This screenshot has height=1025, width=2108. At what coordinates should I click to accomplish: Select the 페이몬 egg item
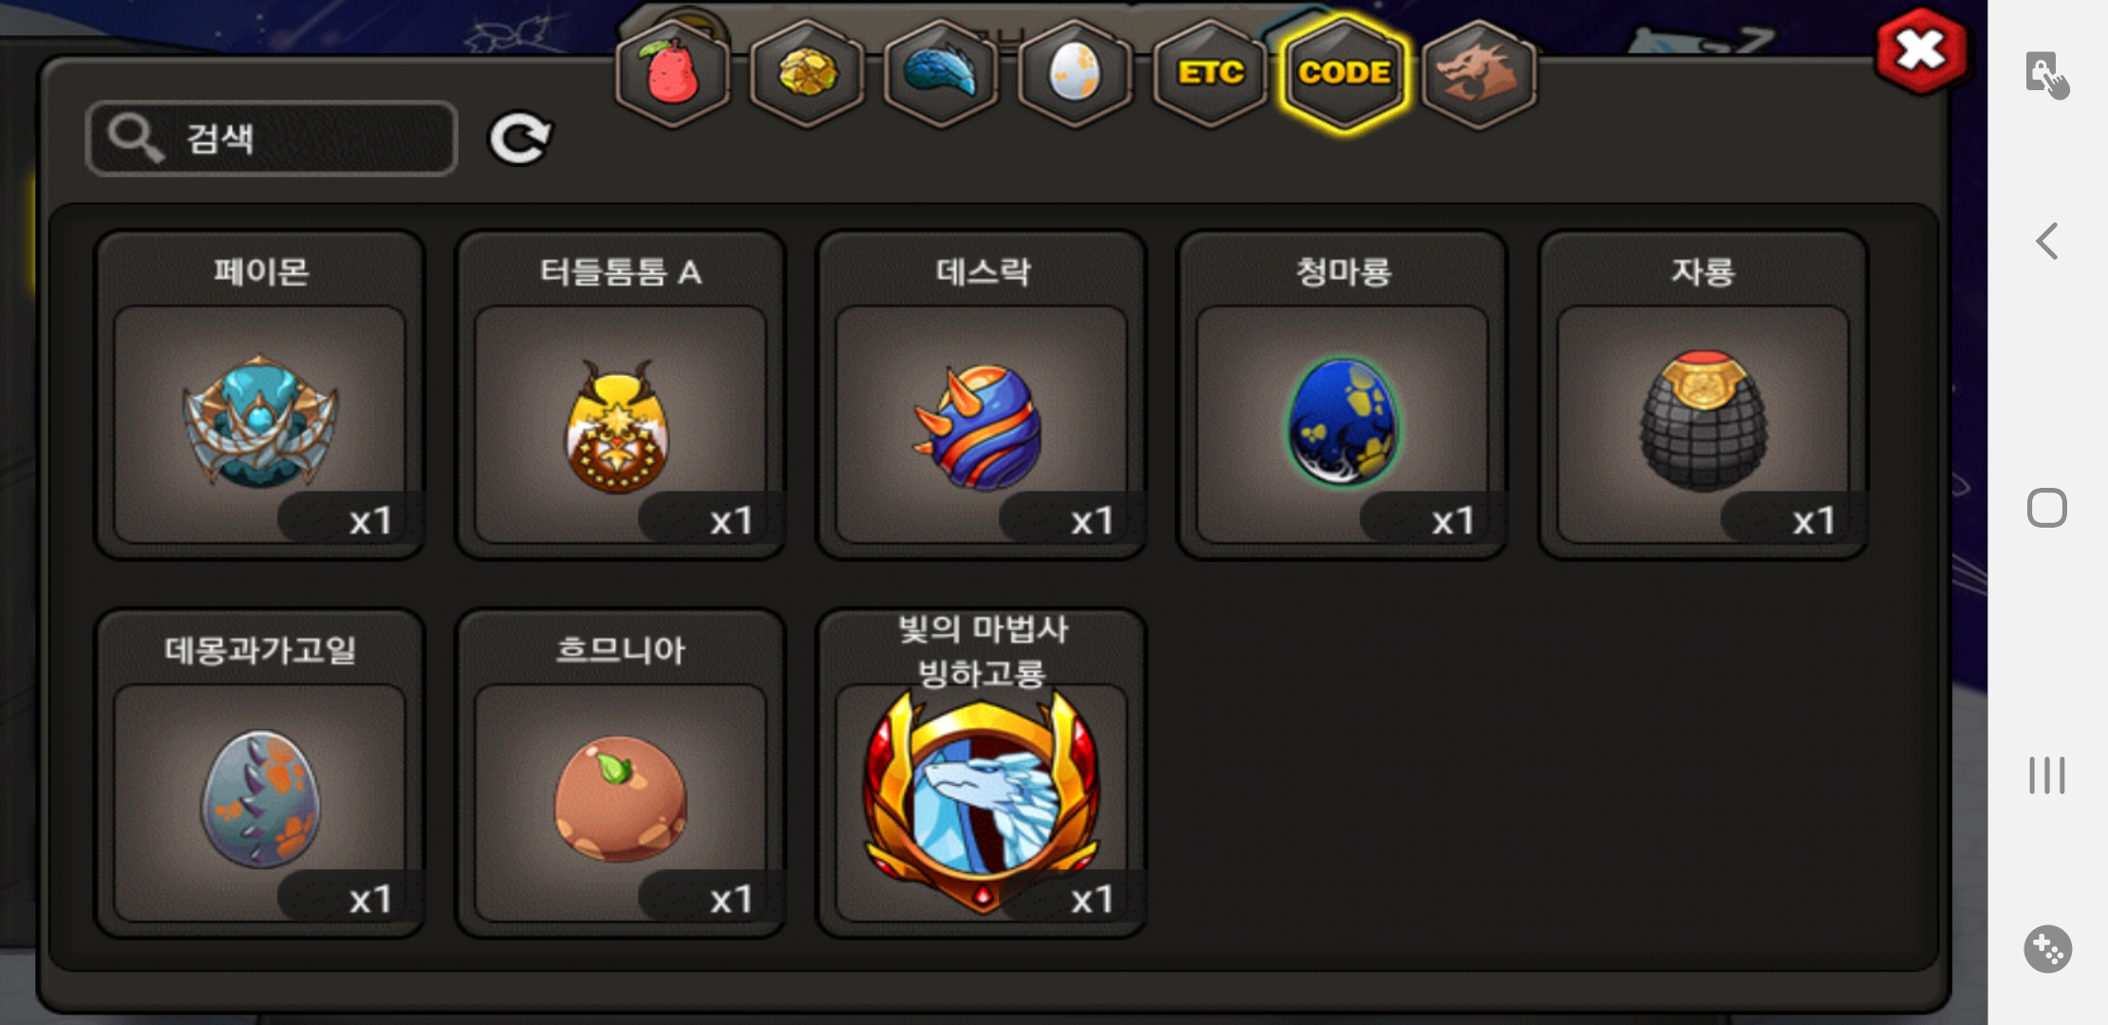point(259,395)
